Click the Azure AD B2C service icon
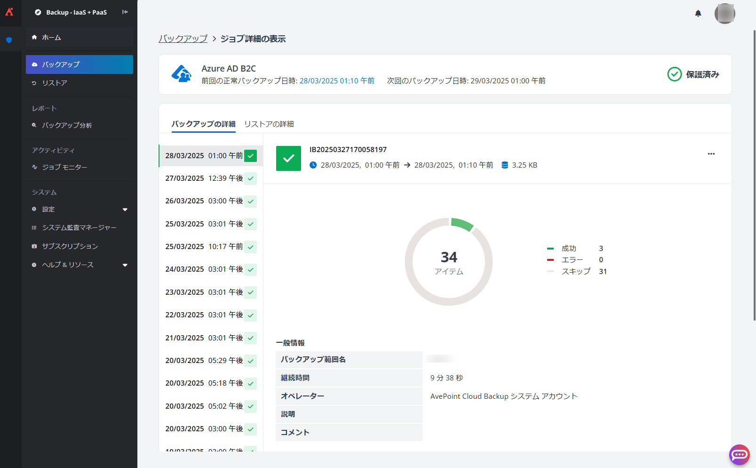The image size is (756, 468). click(182, 74)
